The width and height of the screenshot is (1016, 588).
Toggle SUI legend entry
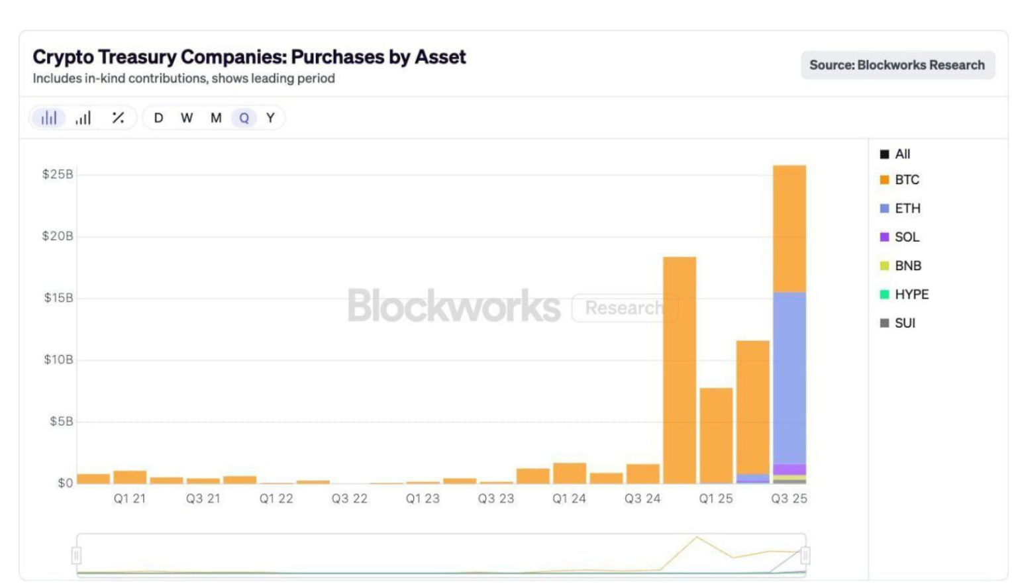click(898, 323)
